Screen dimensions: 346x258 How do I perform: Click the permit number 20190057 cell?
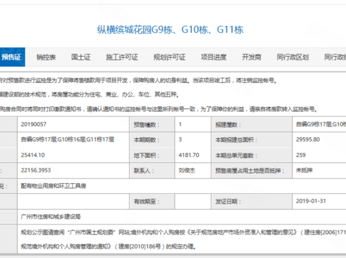pyautogui.click(x=34, y=124)
